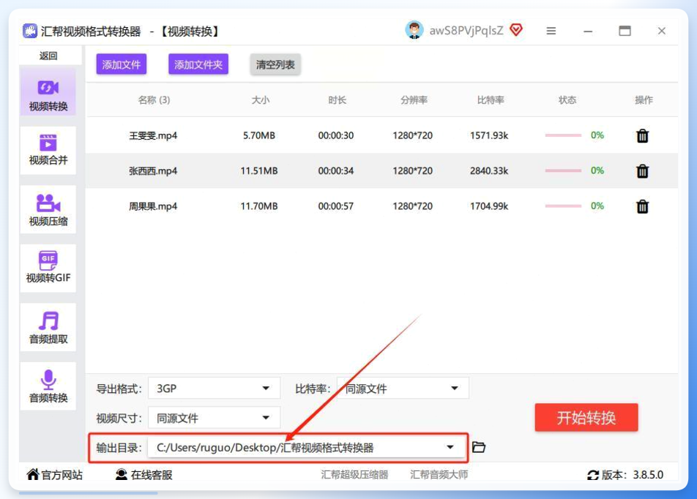Image resolution: width=697 pixels, height=499 pixels.
Task: Click the app logo in title bar
Action: pyautogui.click(x=30, y=31)
